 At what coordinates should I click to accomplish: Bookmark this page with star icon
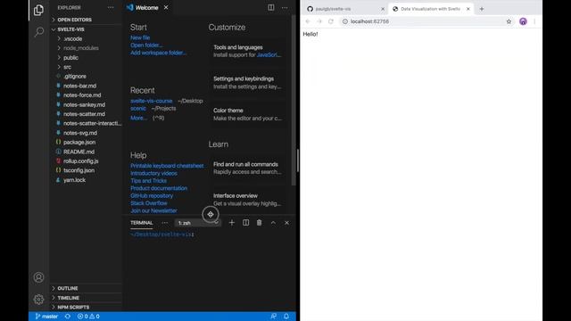(x=509, y=21)
